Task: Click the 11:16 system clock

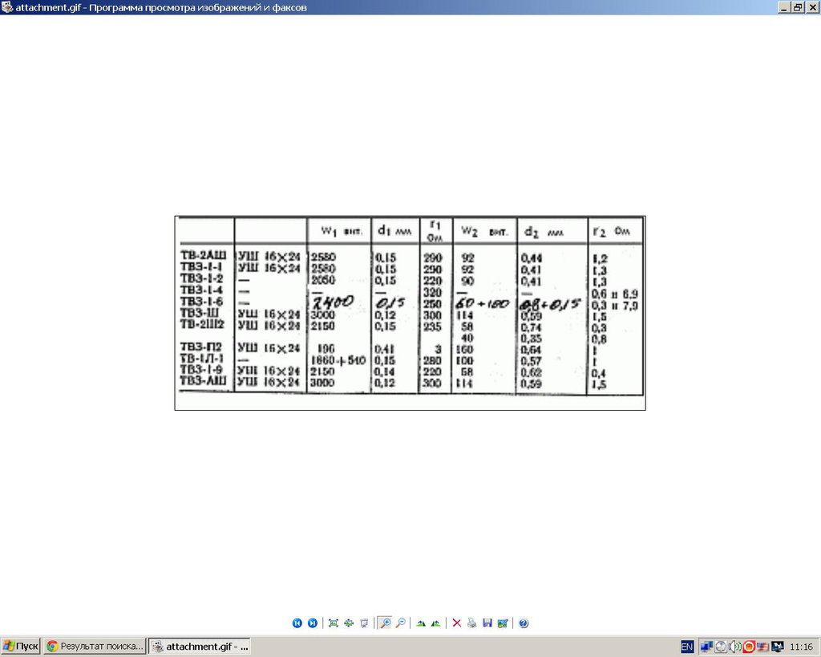Action: coord(802,647)
